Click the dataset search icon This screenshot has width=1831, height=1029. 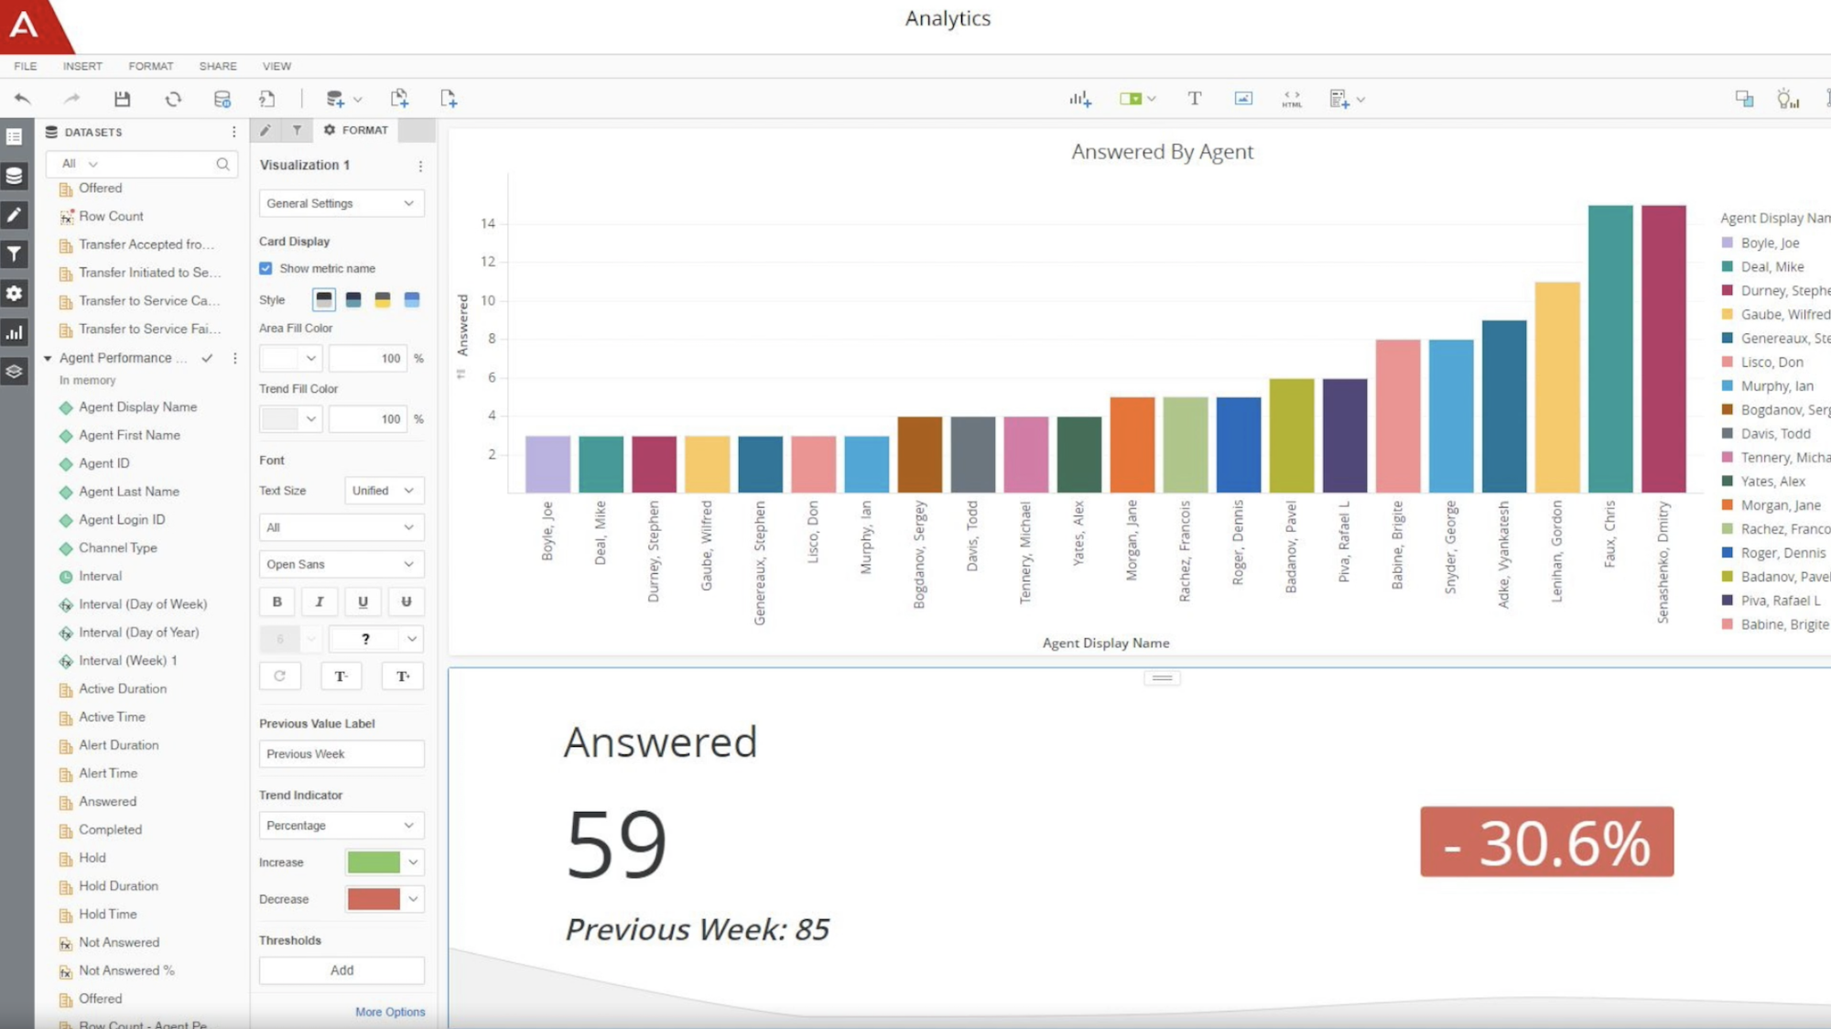click(224, 162)
